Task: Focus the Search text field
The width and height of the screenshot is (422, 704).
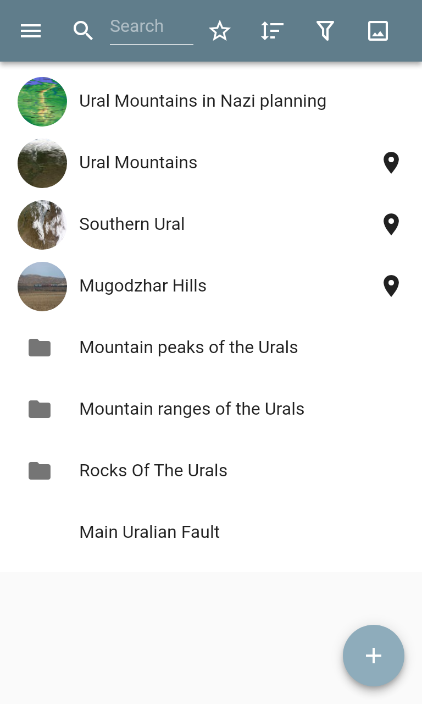Action: point(151,26)
